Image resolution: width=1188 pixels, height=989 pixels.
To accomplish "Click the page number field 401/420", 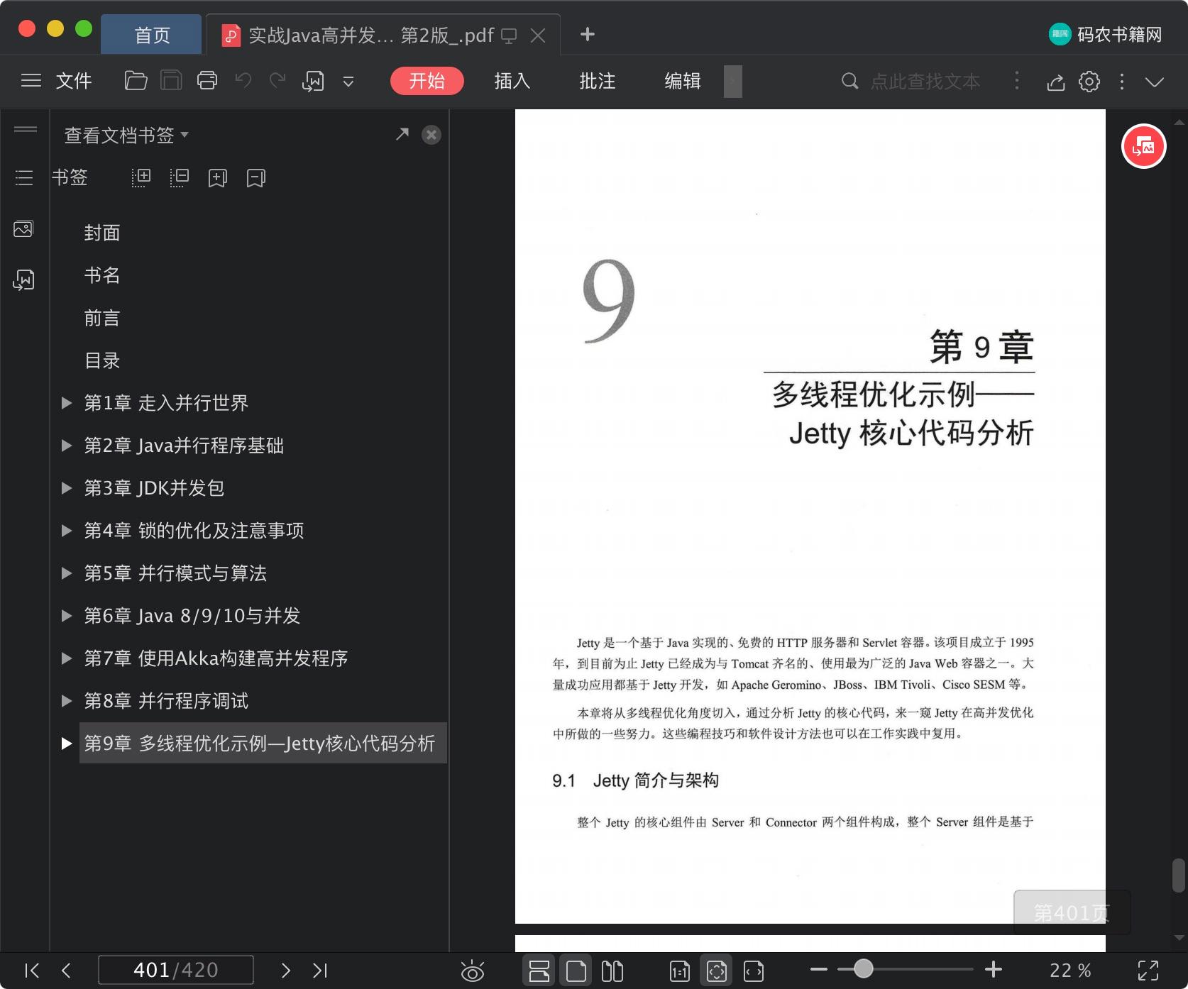I will click(x=176, y=970).
